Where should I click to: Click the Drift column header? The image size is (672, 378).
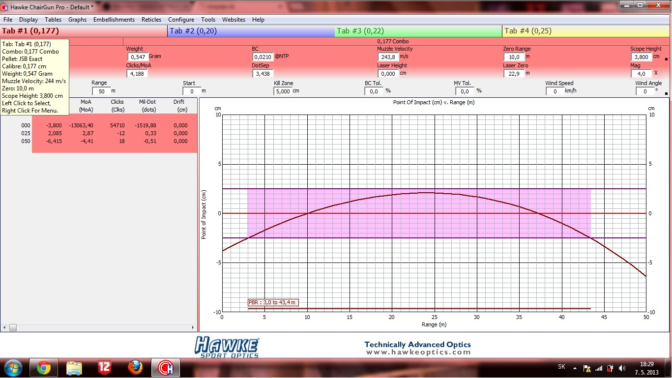coord(179,106)
